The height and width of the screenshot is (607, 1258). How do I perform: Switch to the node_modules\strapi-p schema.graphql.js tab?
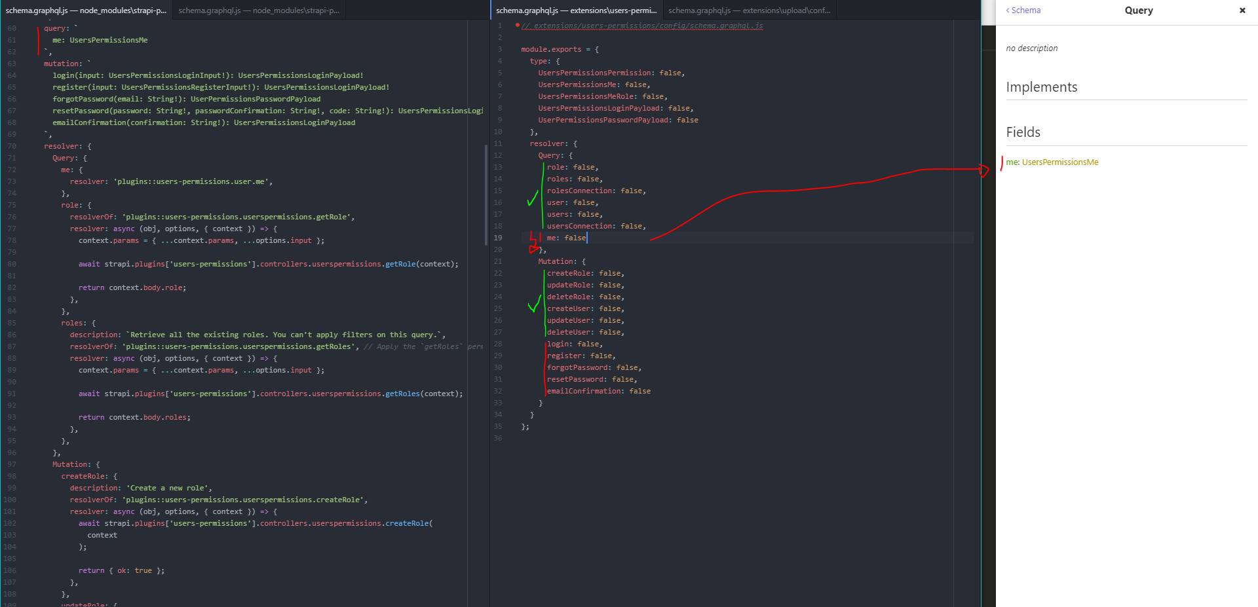[x=85, y=10]
